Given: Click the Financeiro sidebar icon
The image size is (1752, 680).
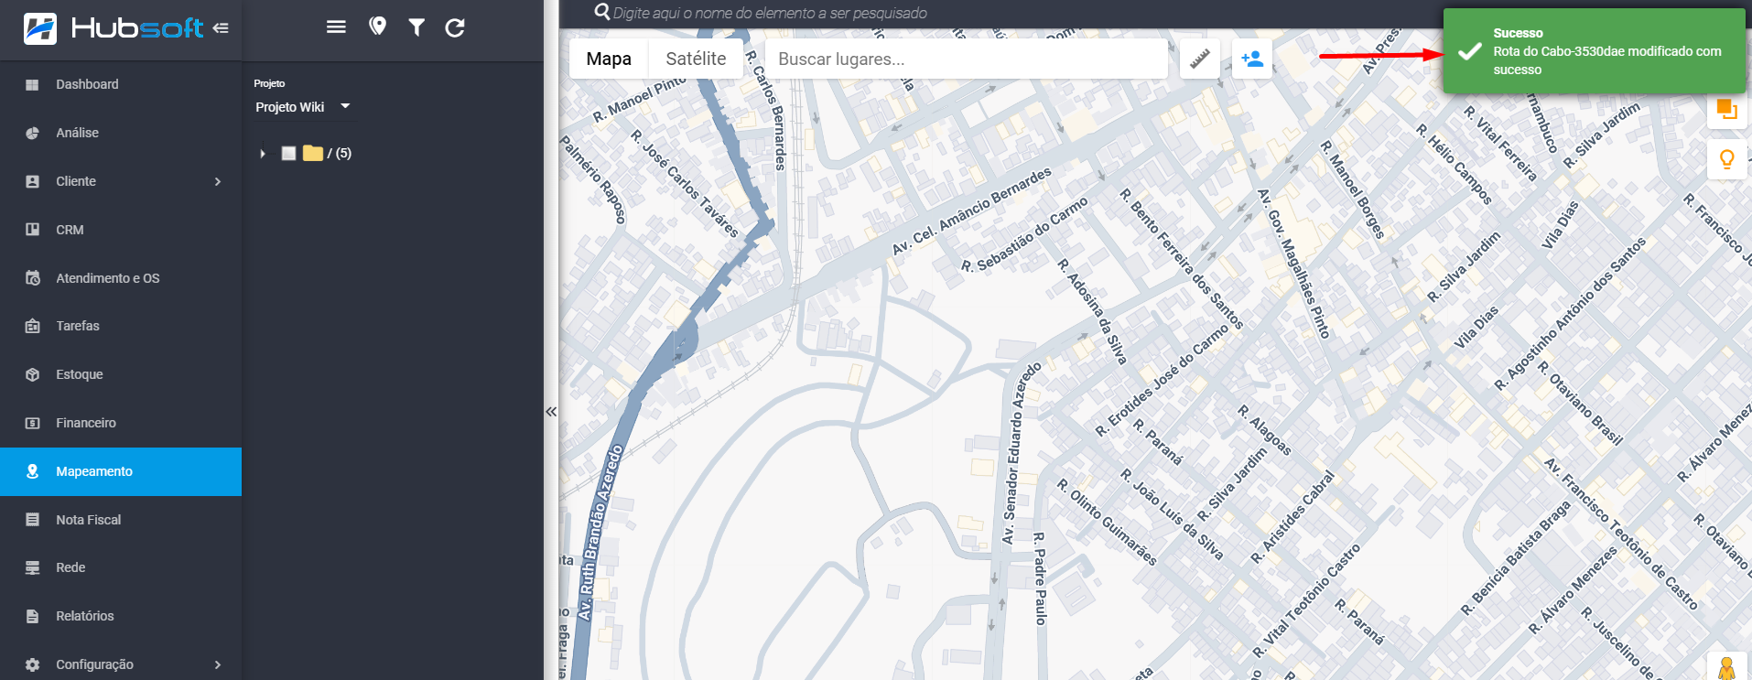Looking at the screenshot, I should point(32,423).
